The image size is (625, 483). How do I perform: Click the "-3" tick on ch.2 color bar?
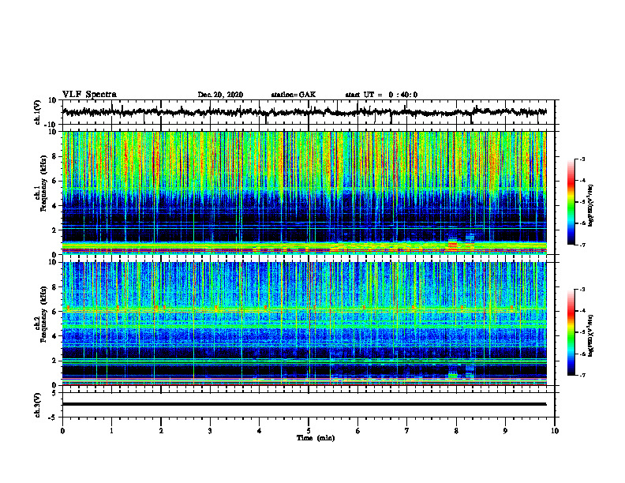coord(582,290)
